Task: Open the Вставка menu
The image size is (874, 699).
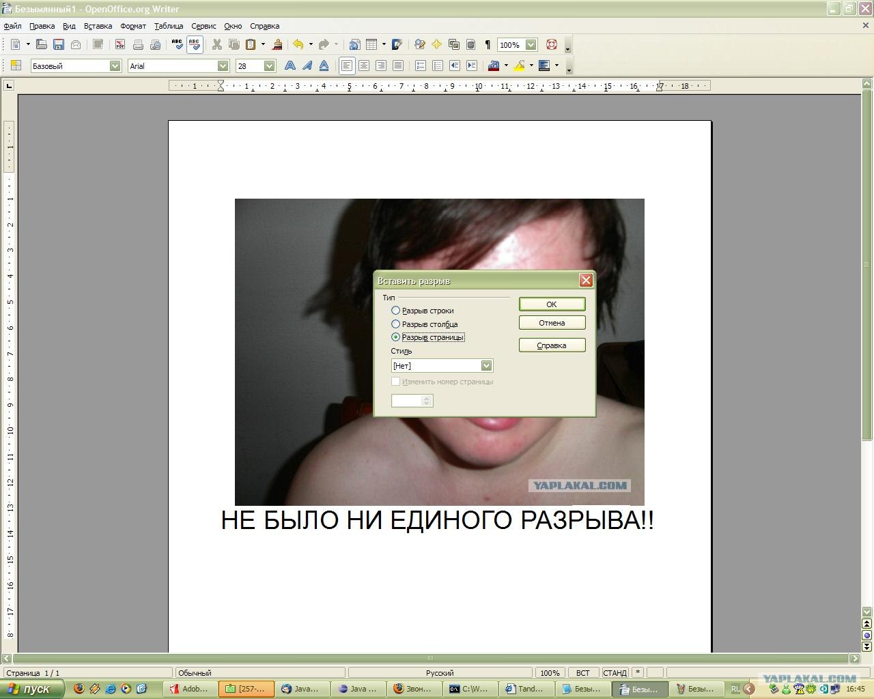Action: 98,26
